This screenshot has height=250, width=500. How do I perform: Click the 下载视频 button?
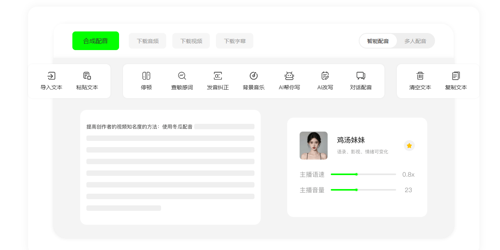(191, 41)
